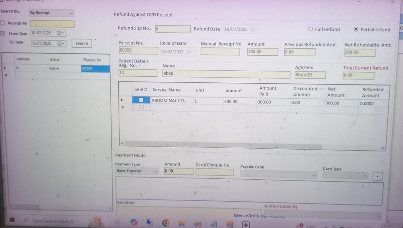Click the services grid horizontal scrollbar
This screenshot has height=228, width=403.
[223, 145]
